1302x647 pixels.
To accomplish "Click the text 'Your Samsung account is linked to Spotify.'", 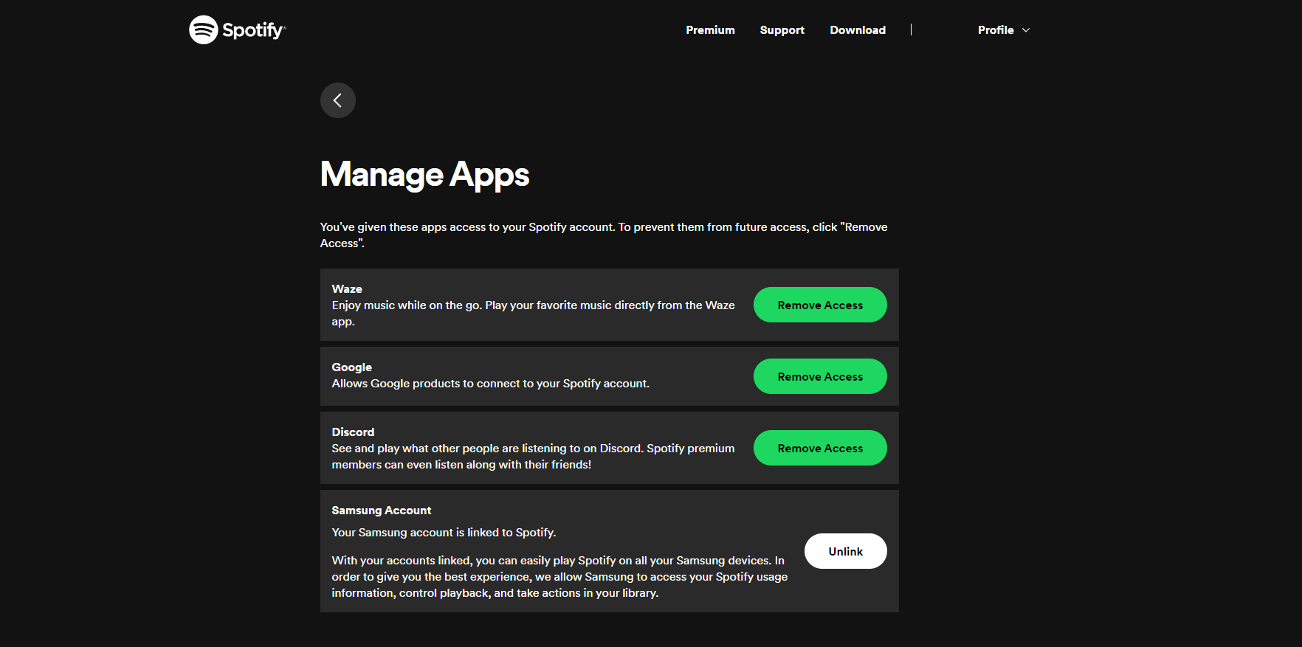I will pos(444,533).
